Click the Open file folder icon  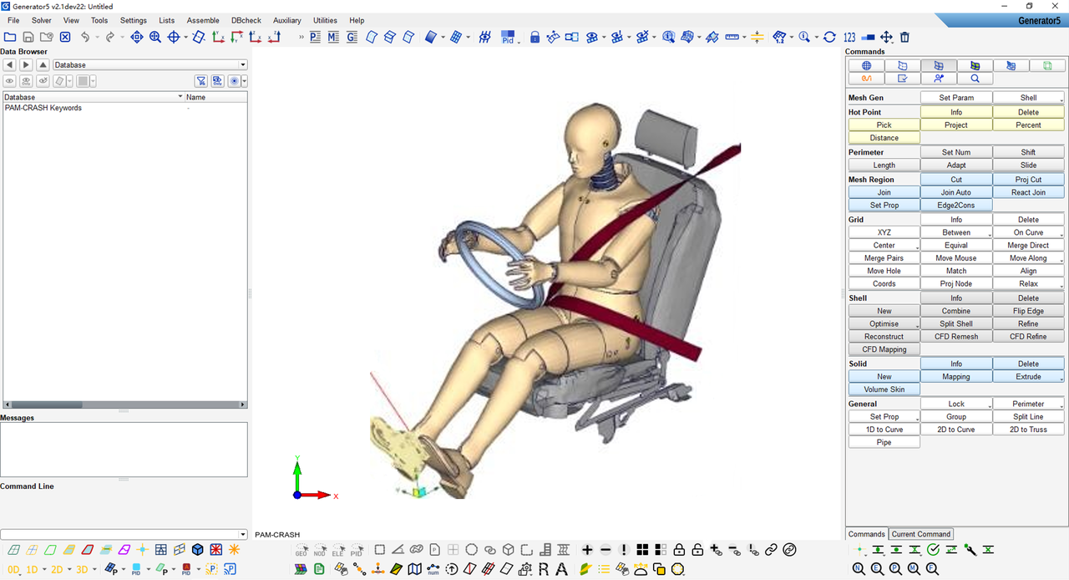pos(10,37)
